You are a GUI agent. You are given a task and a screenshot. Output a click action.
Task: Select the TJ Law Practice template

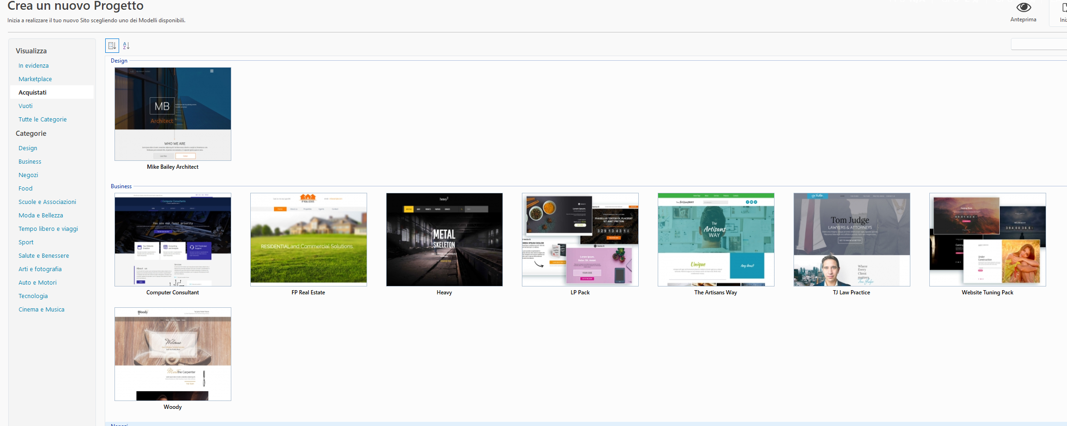(x=851, y=240)
